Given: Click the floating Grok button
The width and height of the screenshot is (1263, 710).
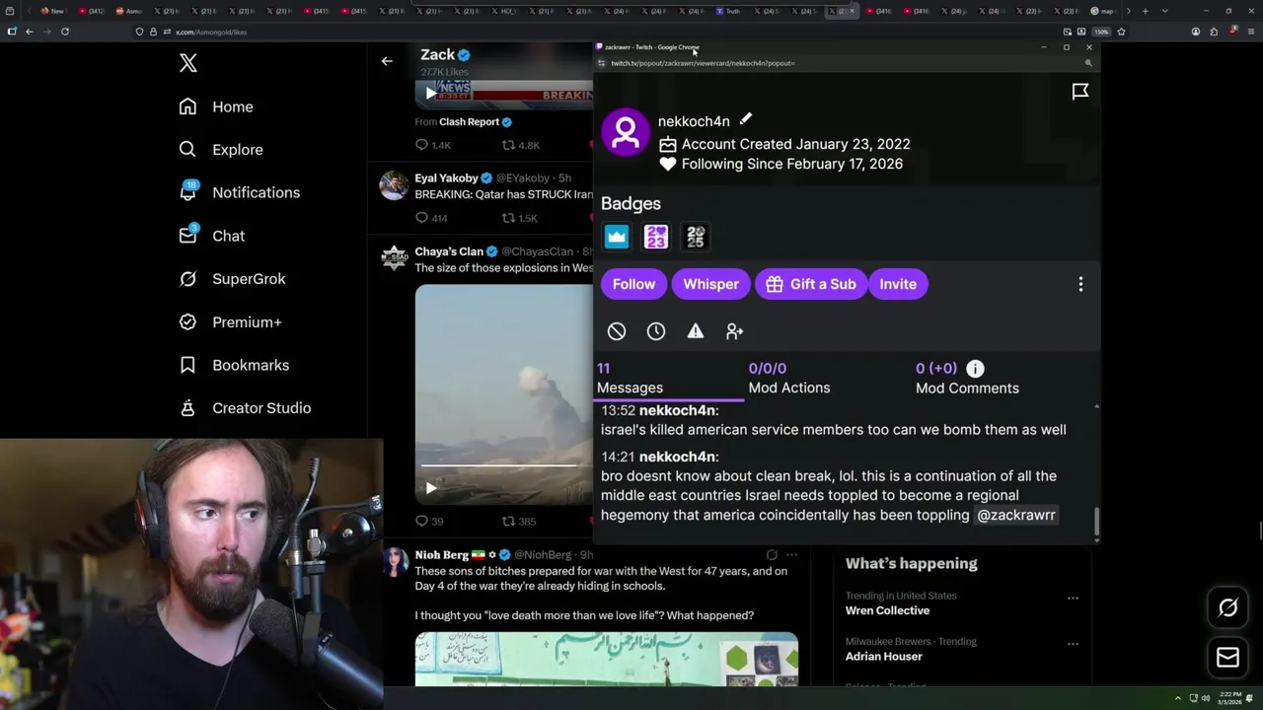Looking at the screenshot, I should (x=1227, y=608).
